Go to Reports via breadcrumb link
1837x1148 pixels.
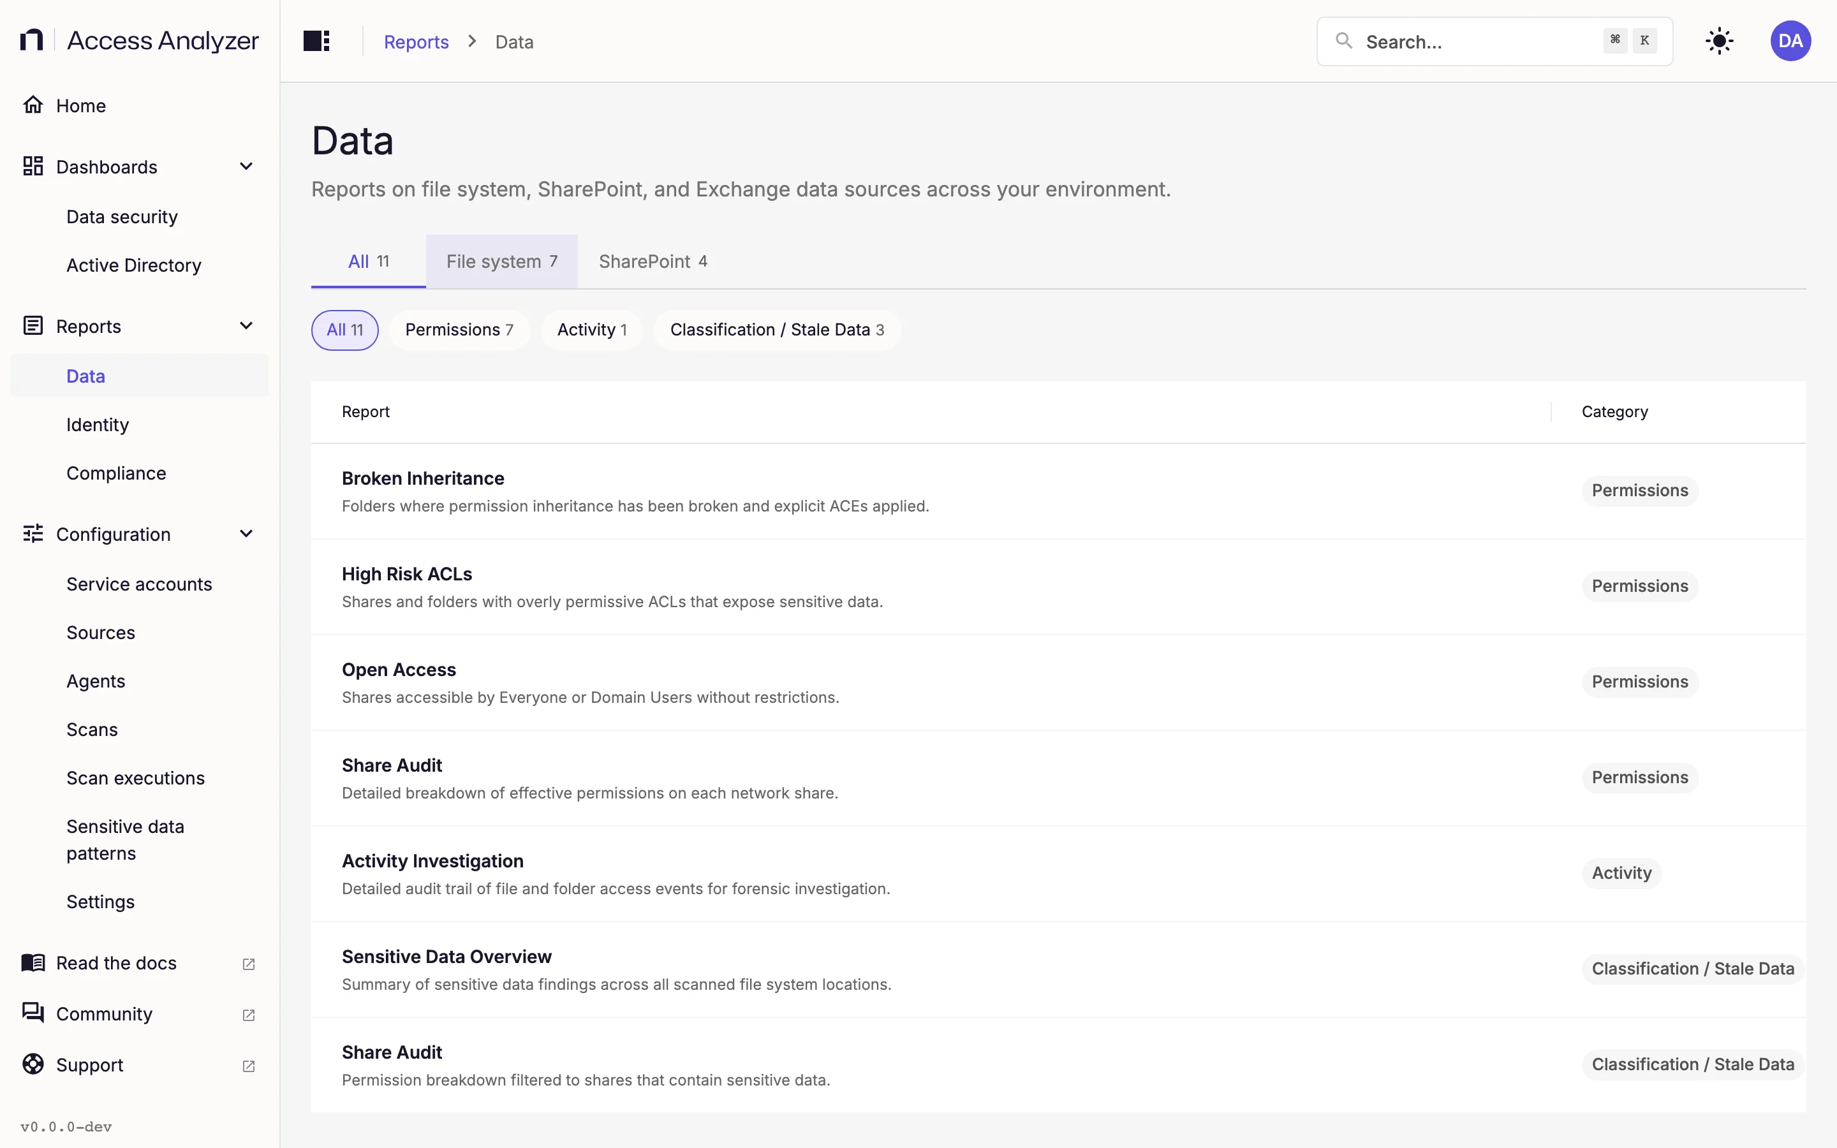point(416,41)
